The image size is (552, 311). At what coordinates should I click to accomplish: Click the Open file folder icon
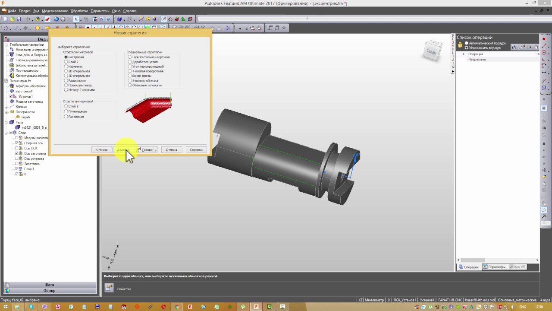(12, 19)
